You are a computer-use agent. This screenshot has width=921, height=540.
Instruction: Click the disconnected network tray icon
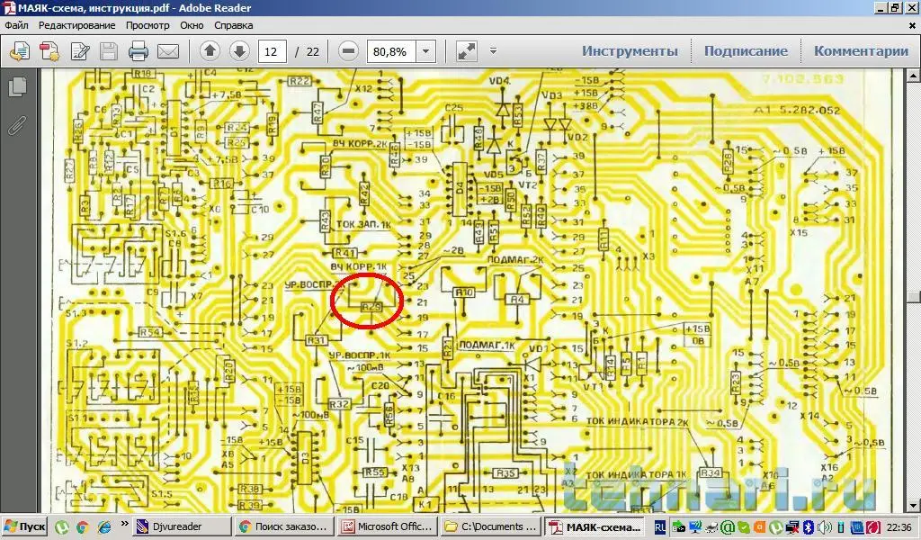click(x=791, y=527)
